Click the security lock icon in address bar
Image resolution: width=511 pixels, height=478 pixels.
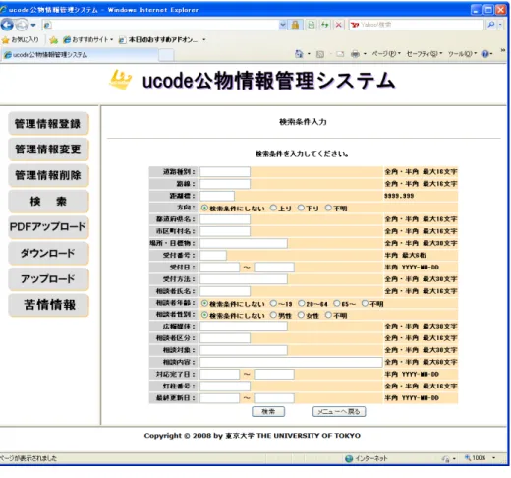pyautogui.click(x=295, y=25)
